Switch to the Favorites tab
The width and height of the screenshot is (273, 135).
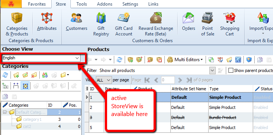[x=37, y=4]
